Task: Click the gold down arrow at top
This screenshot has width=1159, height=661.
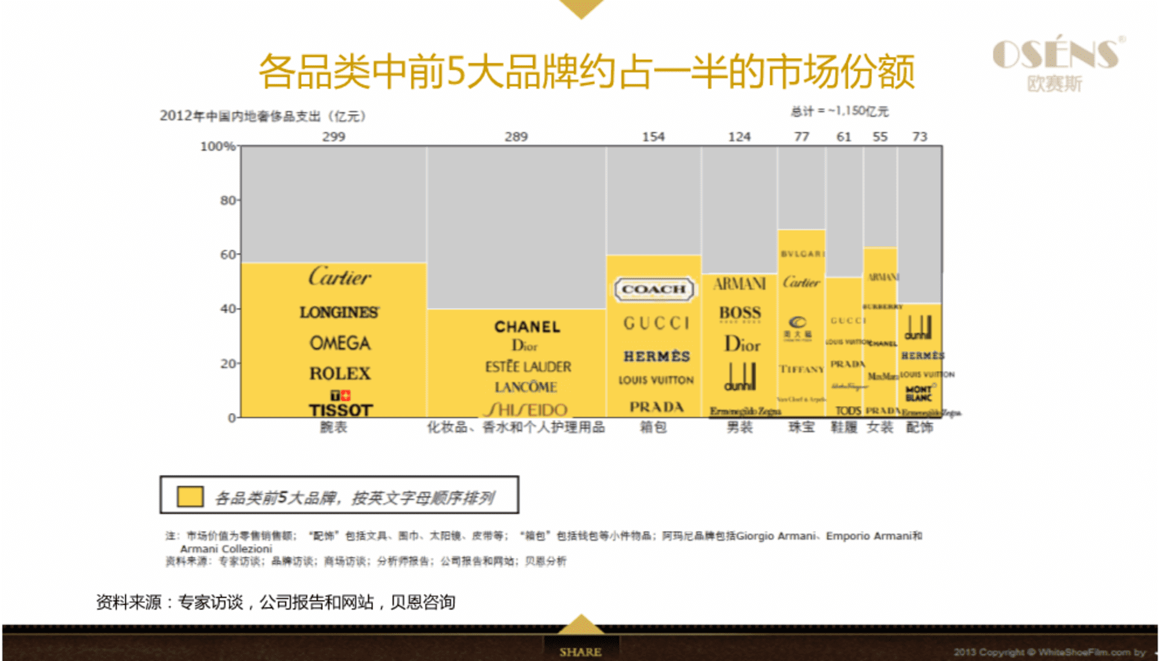Action: 581,9
